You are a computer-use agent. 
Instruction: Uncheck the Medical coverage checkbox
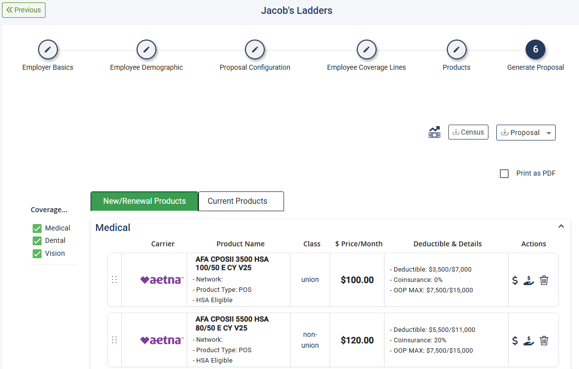pos(37,229)
